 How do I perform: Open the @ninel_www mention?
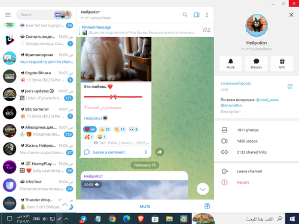tap(267, 100)
